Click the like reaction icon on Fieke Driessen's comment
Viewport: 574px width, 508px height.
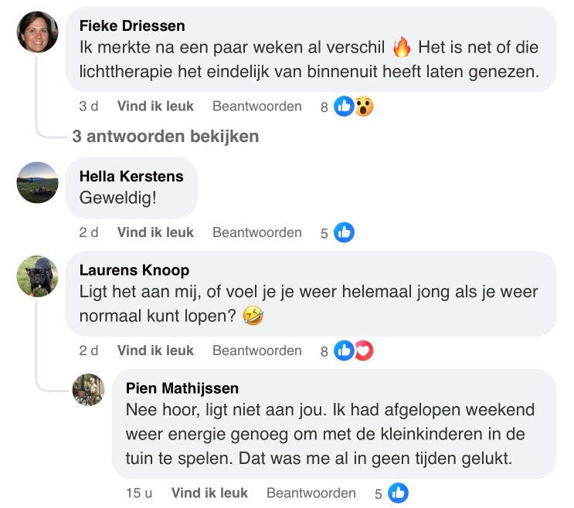pos(344,107)
